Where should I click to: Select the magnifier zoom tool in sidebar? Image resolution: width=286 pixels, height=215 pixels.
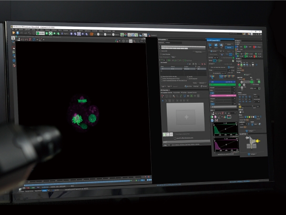click(13, 42)
